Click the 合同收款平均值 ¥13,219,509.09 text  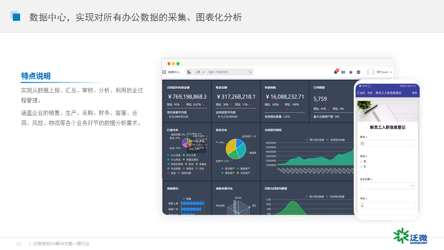(x=227, y=115)
